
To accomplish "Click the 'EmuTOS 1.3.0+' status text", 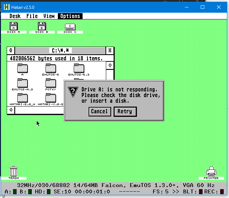I will click(154, 185).
